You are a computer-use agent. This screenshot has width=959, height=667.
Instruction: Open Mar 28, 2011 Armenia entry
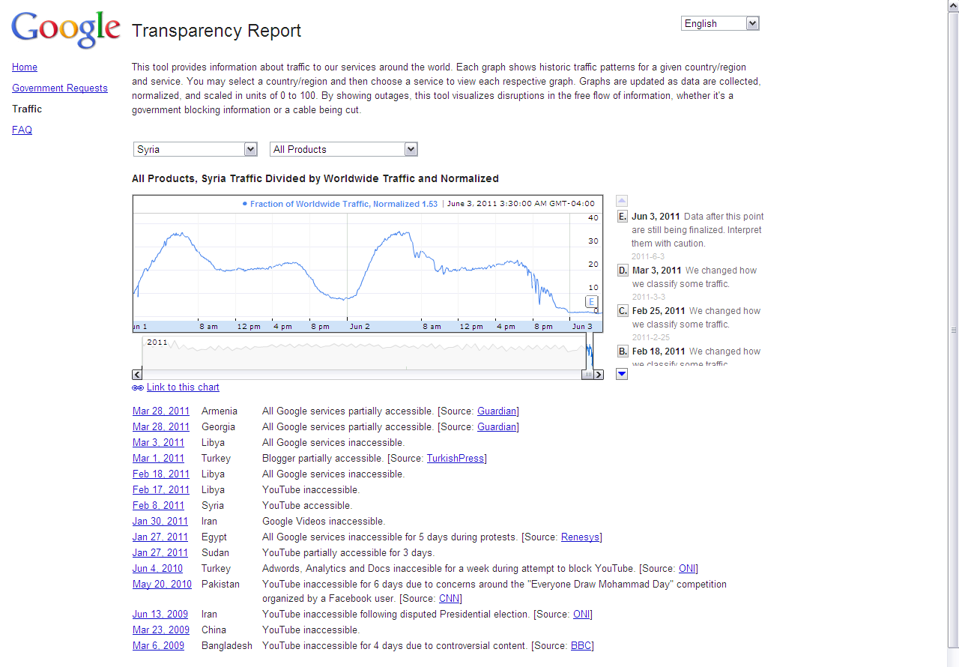click(161, 411)
